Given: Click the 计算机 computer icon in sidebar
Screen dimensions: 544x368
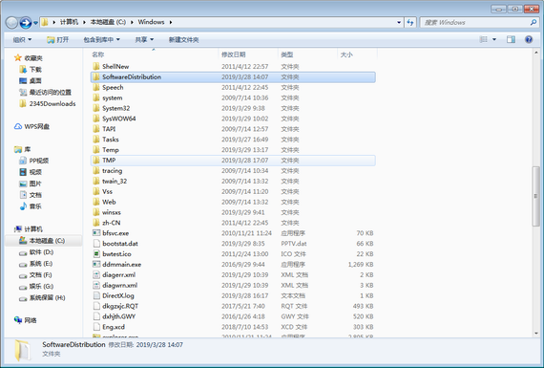Looking at the screenshot, I should pyautogui.click(x=18, y=229).
